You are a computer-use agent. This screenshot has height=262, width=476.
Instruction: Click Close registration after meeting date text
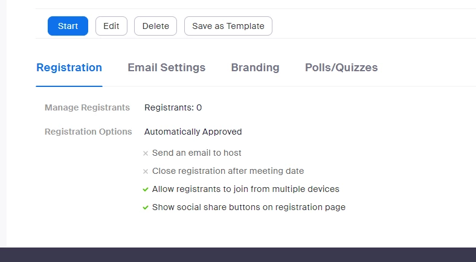[x=228, y=171]
